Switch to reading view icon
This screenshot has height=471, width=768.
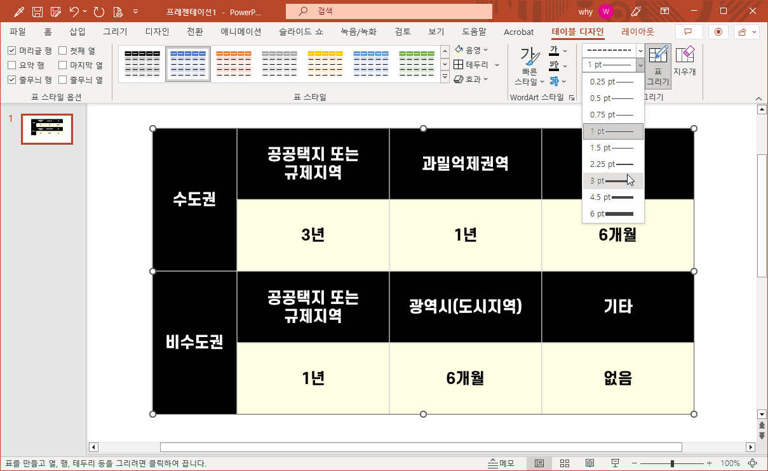pos(589,463)
